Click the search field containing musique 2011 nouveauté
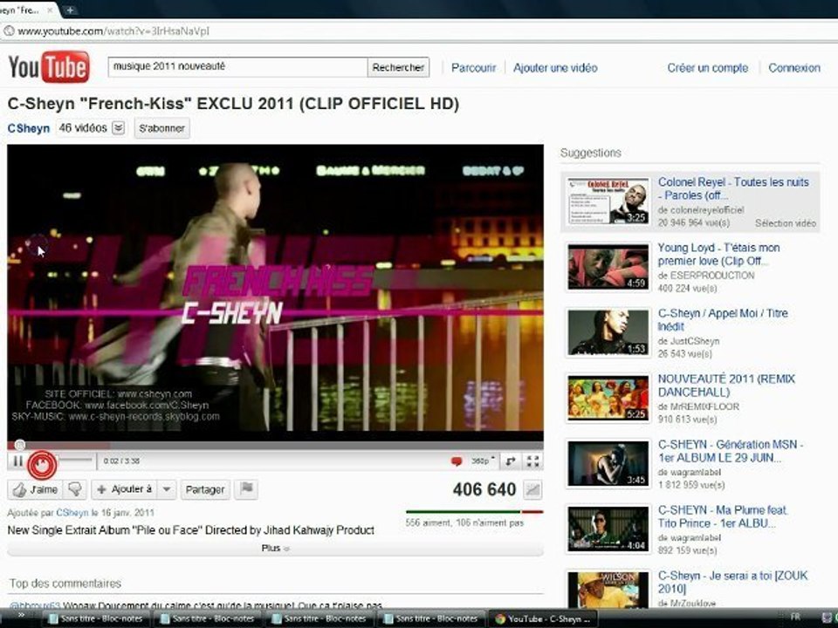Viewport: 838px width, 628px height. pyautogui.click(x=237, y=67)
